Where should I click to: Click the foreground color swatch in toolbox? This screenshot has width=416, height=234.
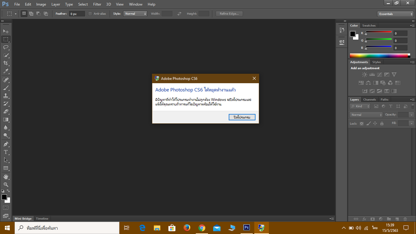click(4, 197)
